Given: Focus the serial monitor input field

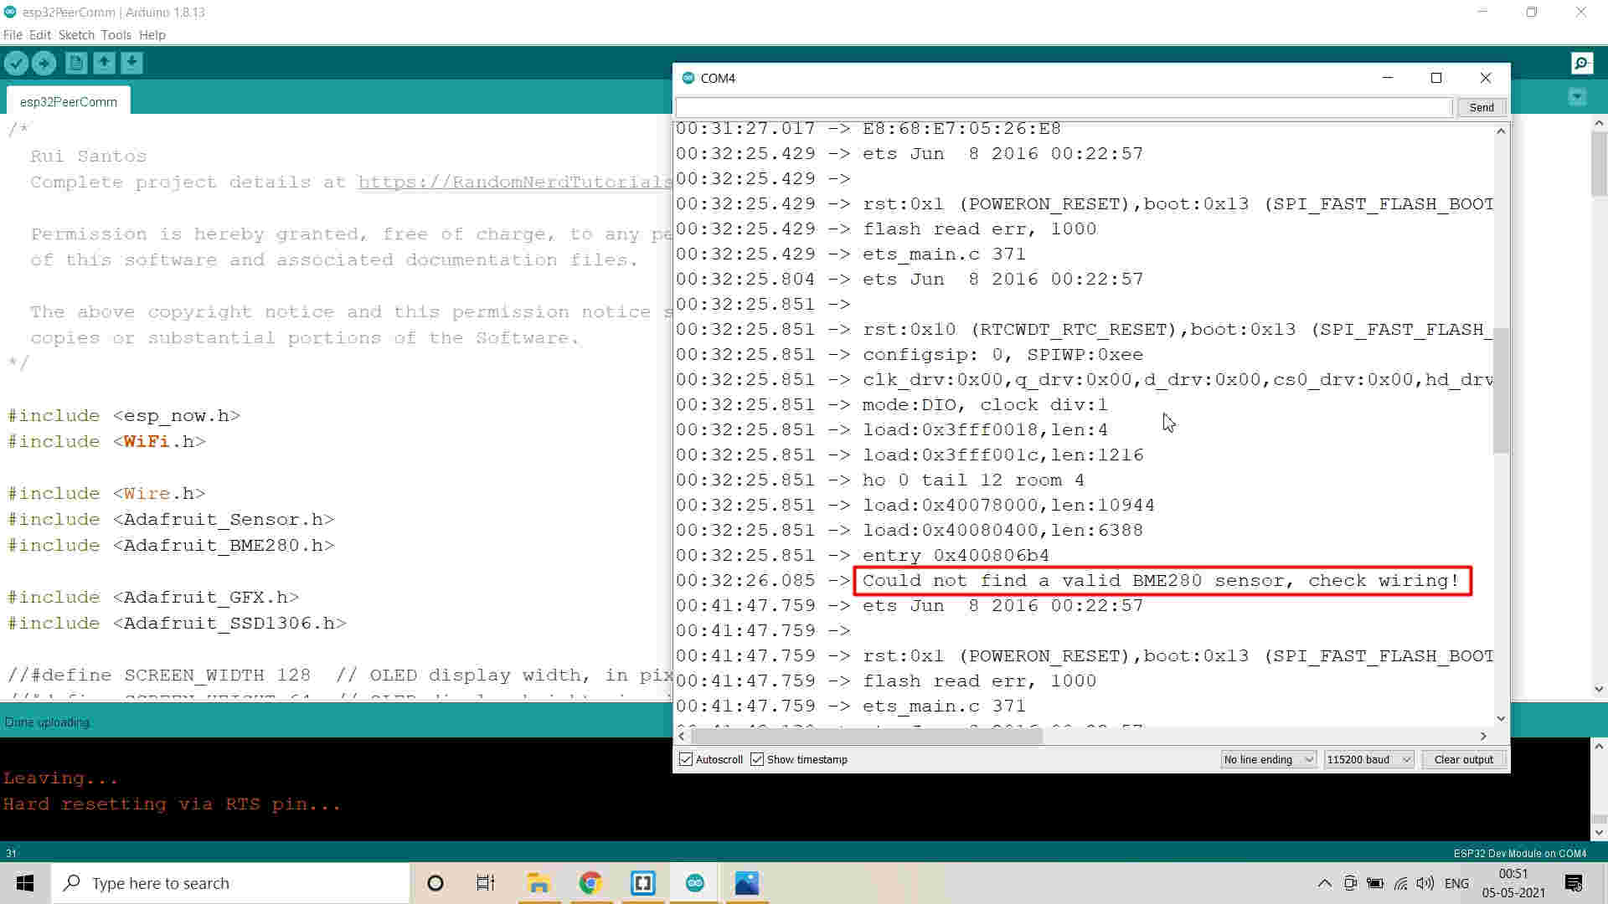Looking at the screenshot, I should 1064,107.
